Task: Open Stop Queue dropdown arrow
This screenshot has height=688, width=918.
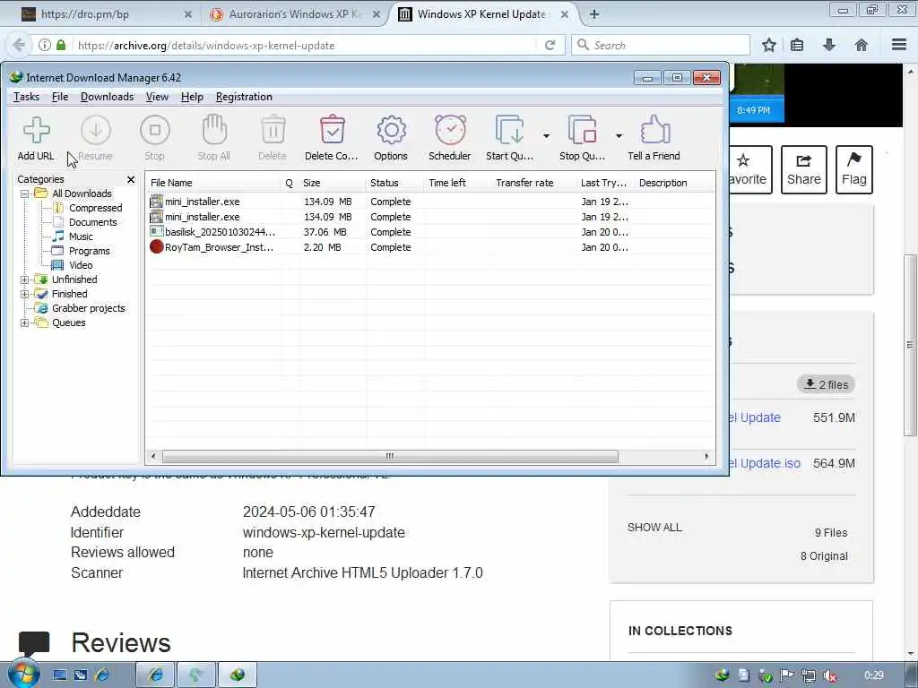Action: coord(619,136)
